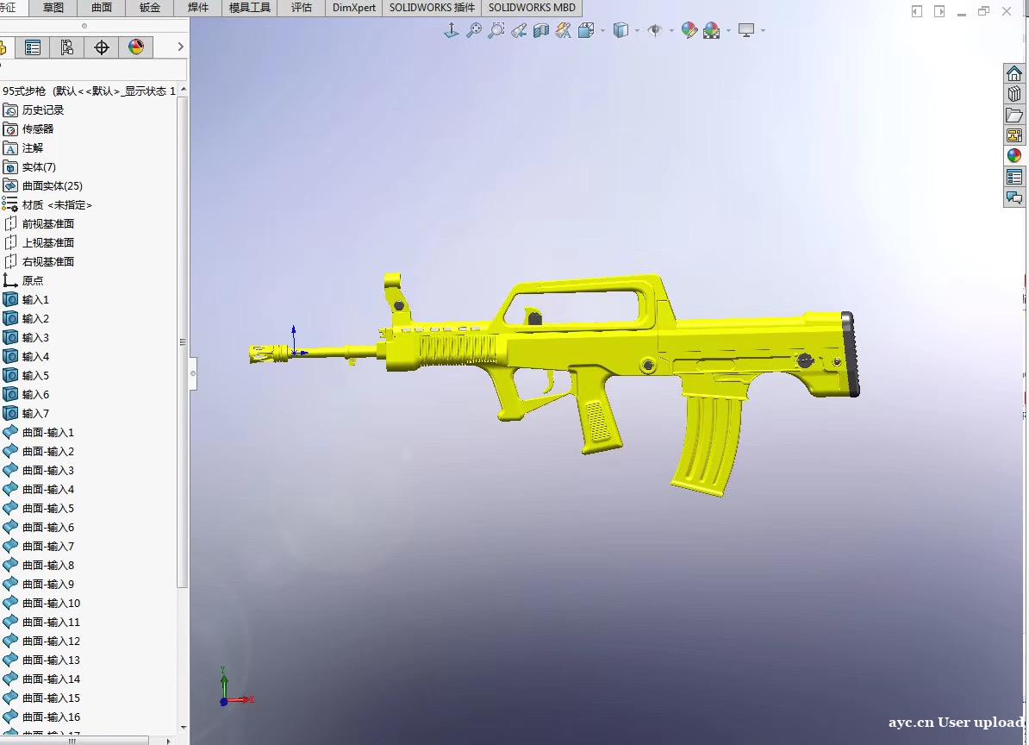
Task: Open the File Explorer folder in task pane
Action: (x=1014, y=115)
